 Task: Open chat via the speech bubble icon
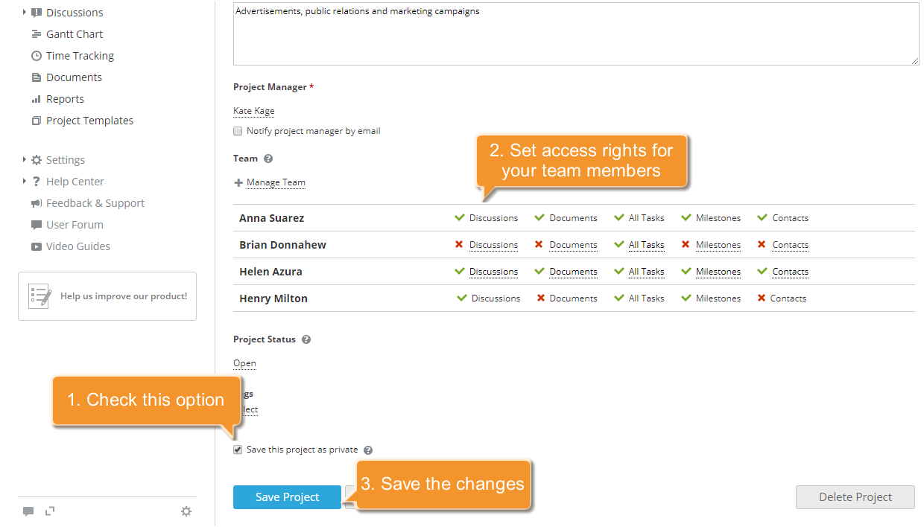(x=28, y=511)
